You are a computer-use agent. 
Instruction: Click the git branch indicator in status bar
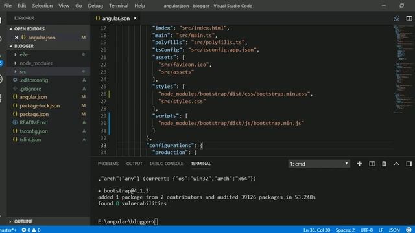click(8, 230)
